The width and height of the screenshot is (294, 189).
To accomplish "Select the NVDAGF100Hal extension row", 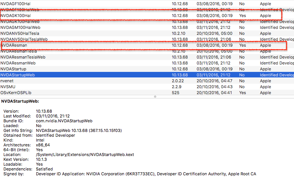I will coord(147,4).
